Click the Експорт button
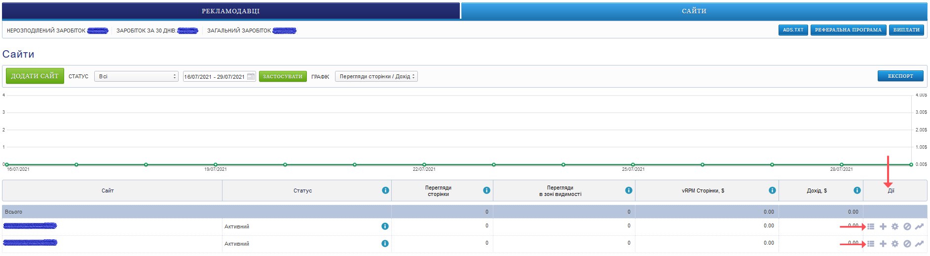930x256 pixels. [900, 76]
